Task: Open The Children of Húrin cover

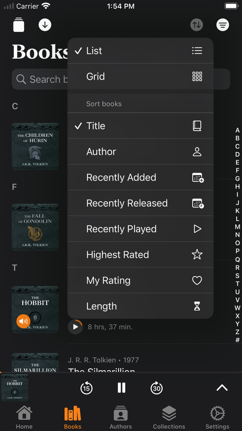Action: click(35, 146)
